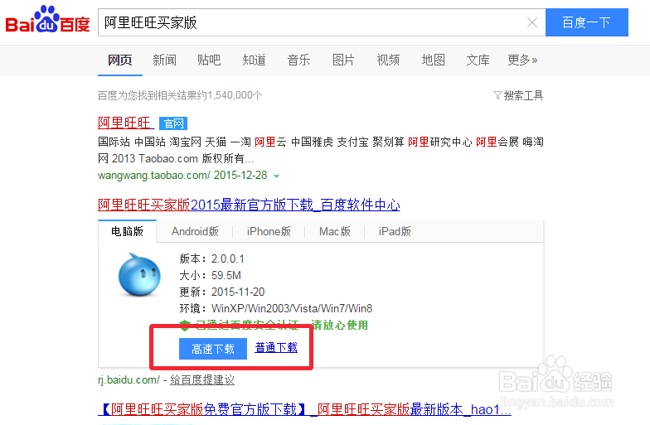Click the 百度一下 search button
This screenshot has width=650, height=425.
coord(587,22)
